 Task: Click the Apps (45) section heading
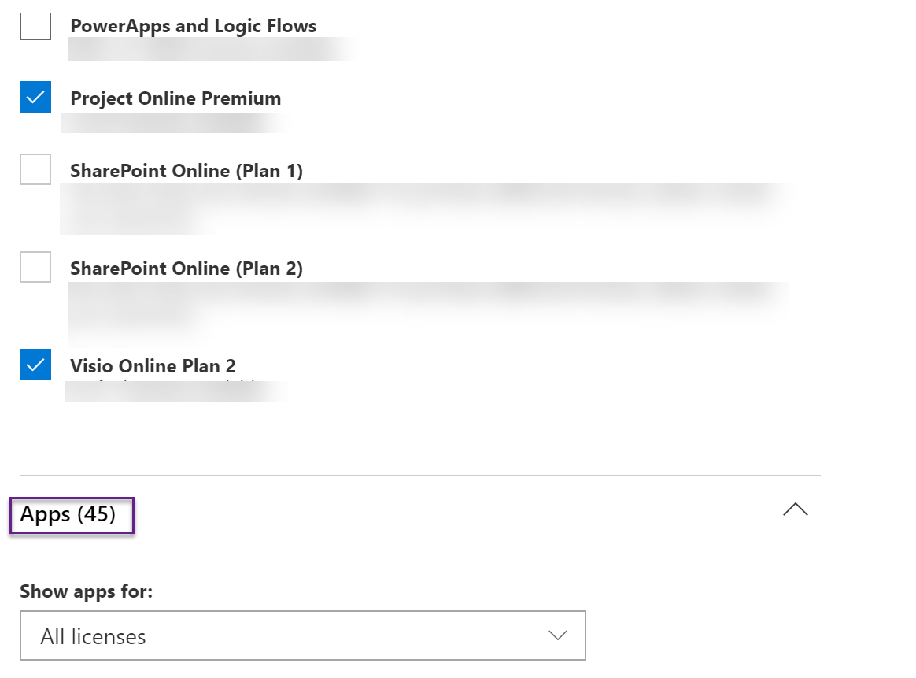[x=68, y=514]
